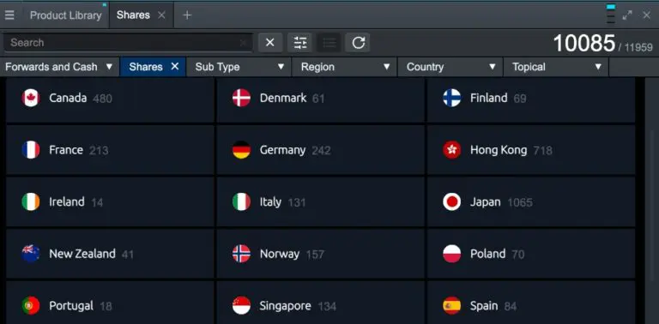
Task: Click the Japan count 1065
Action: pos(520,202)
